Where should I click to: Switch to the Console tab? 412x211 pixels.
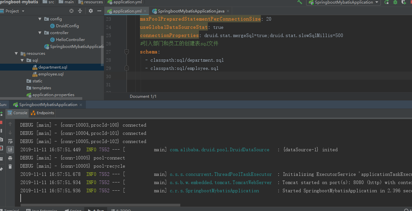tap(17, 113)
